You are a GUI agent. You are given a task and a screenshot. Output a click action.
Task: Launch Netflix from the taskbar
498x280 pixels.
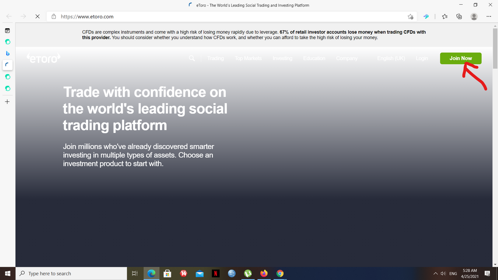click(216, 273)
